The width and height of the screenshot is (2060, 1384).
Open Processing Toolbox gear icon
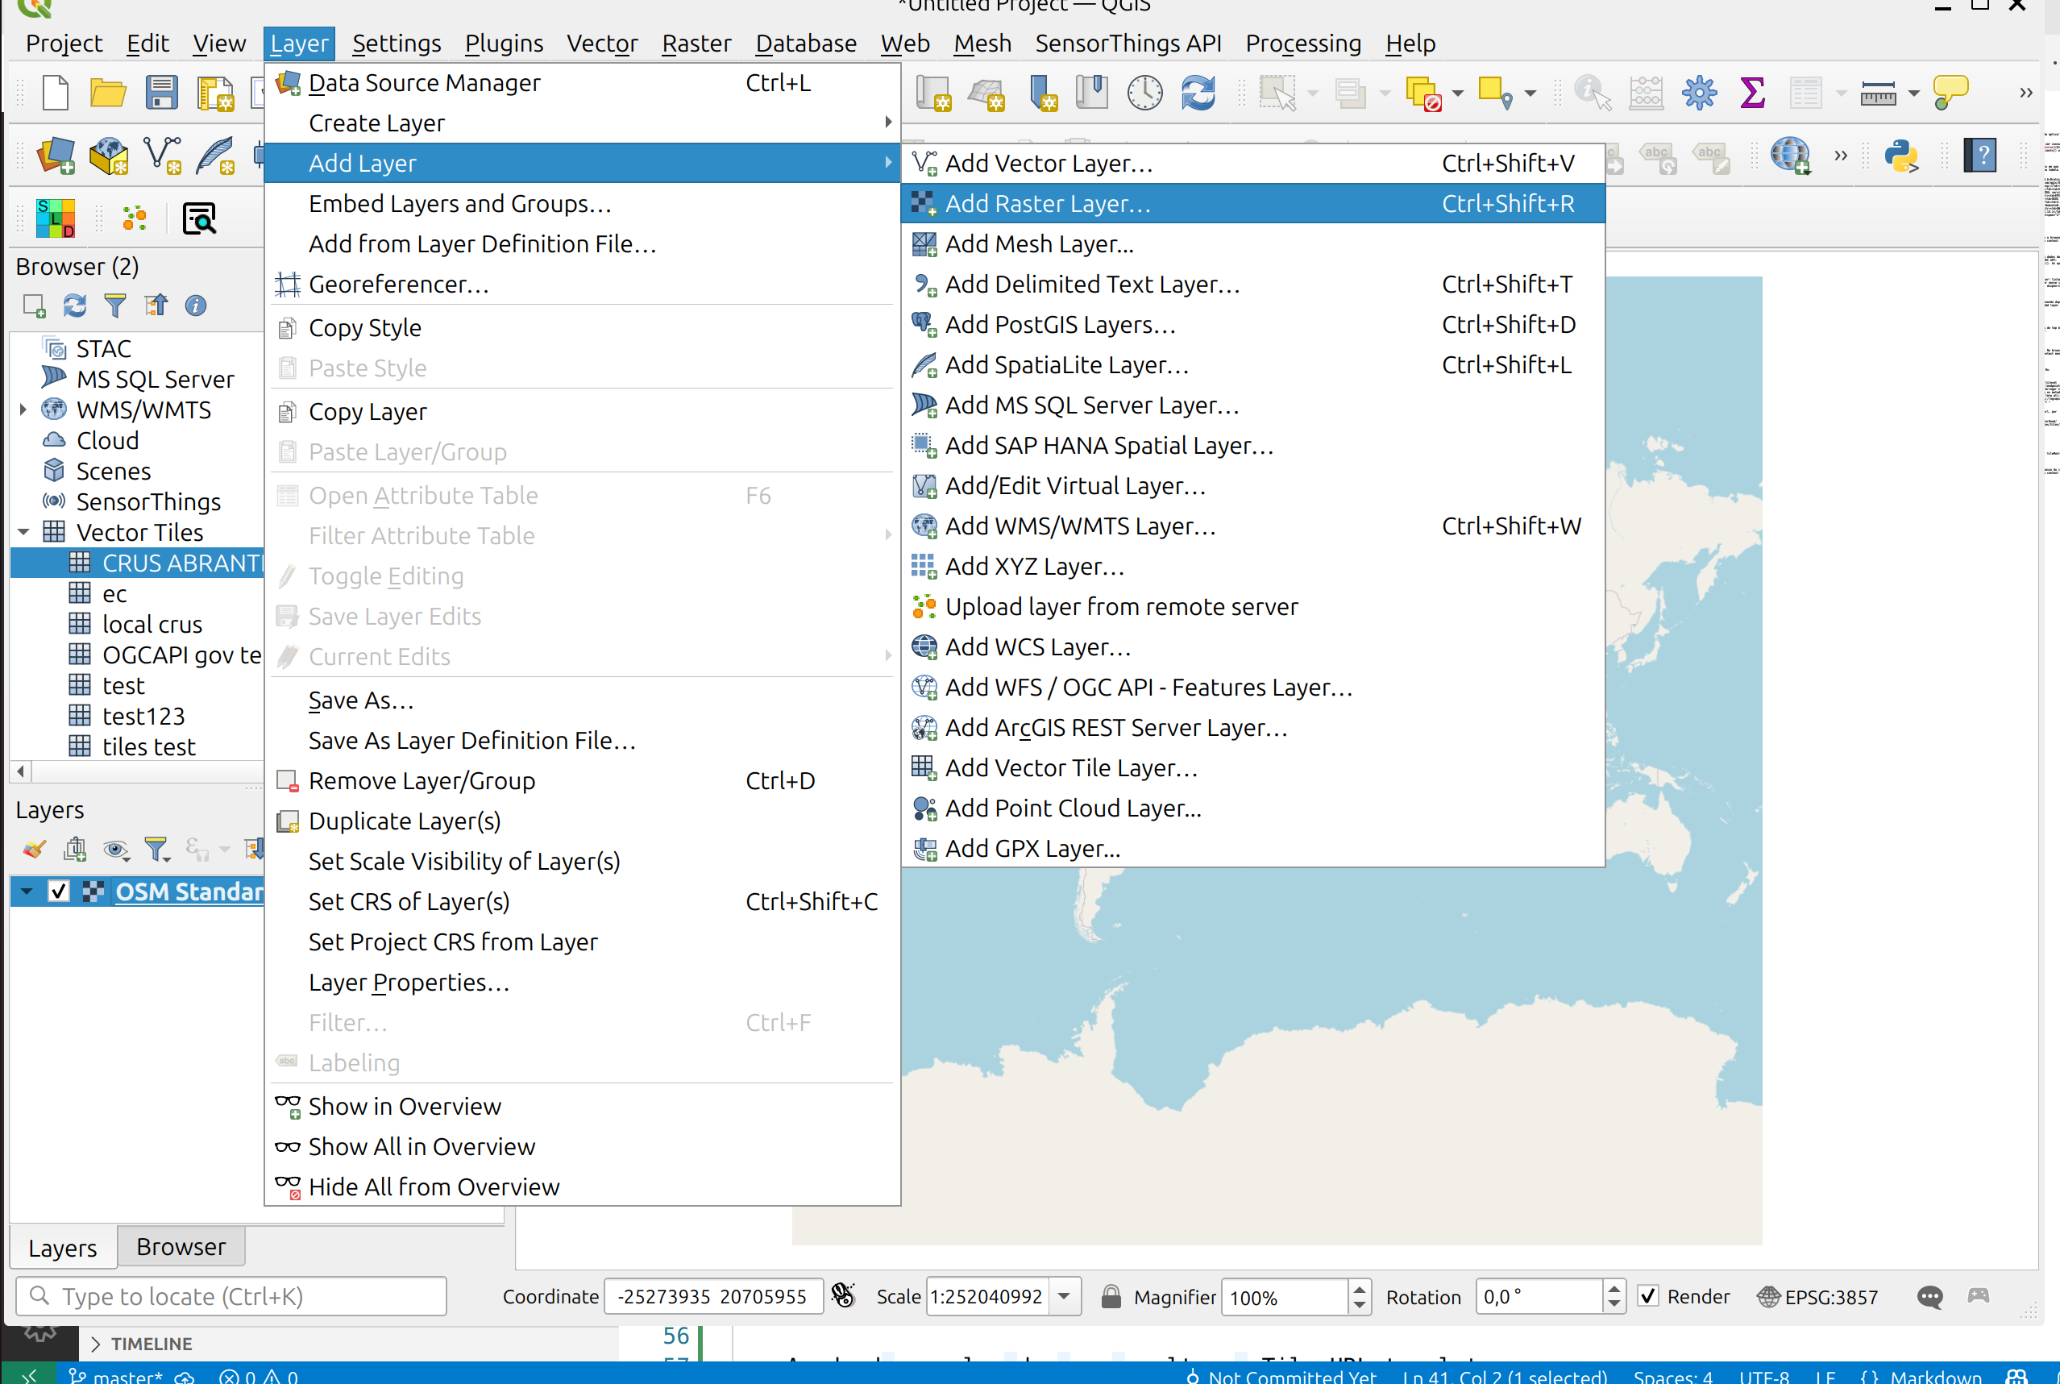pyautogui.click(x=1699, y=93)
